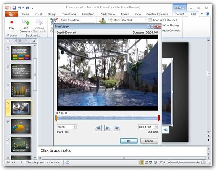
Task: Open the Creative Commons tab
Action: [x=158, y=14]
